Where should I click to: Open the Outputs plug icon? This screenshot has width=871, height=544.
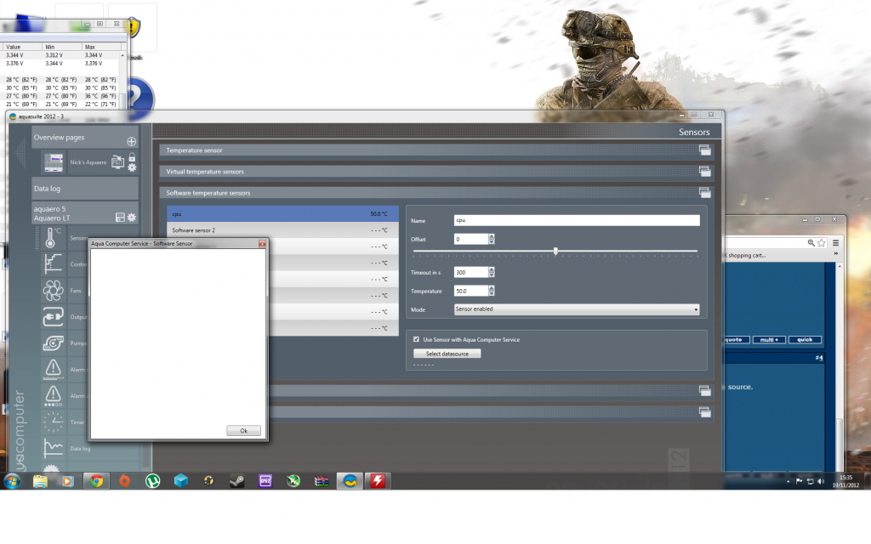coord(53,317)
